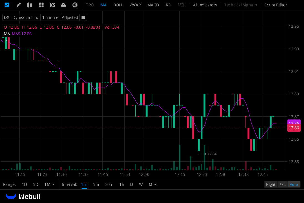Image resolution: width=304 pixels, height=203 pixels.
Task: Open the 1 minute interval selector
Action: 50,17
